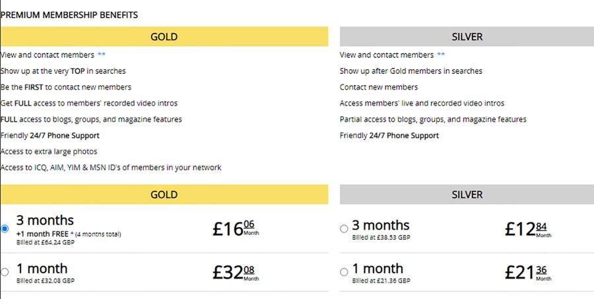Select the Gold 3 months radio button
Screen dimensions: 594x299
pyautogui.click(x=5, y=229)
